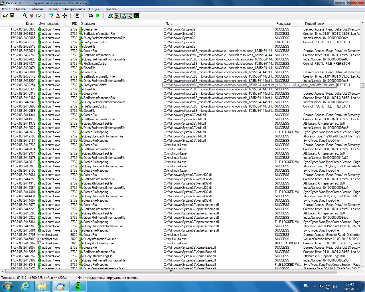Toggle Show Process and Thread Activity button

[130, 16]
